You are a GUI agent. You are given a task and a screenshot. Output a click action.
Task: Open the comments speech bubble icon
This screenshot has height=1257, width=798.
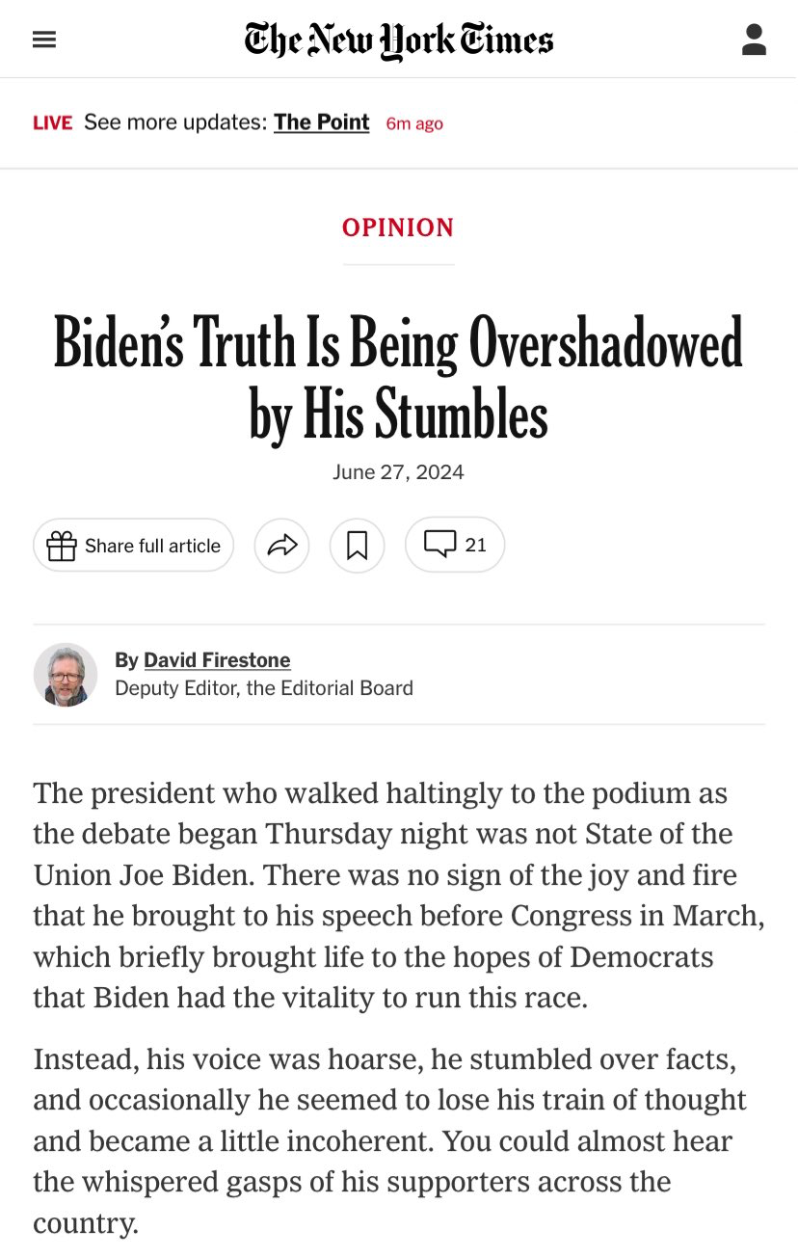click(x=439, y=545)
